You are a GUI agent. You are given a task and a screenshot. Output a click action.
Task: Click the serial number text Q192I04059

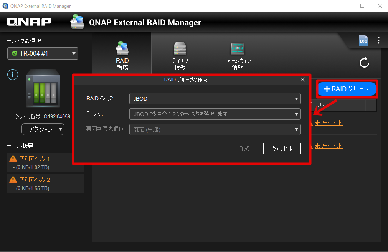(57, 116)
